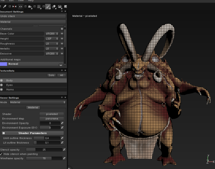
Task: Open the Edit menu
Action: pos(11,1)
